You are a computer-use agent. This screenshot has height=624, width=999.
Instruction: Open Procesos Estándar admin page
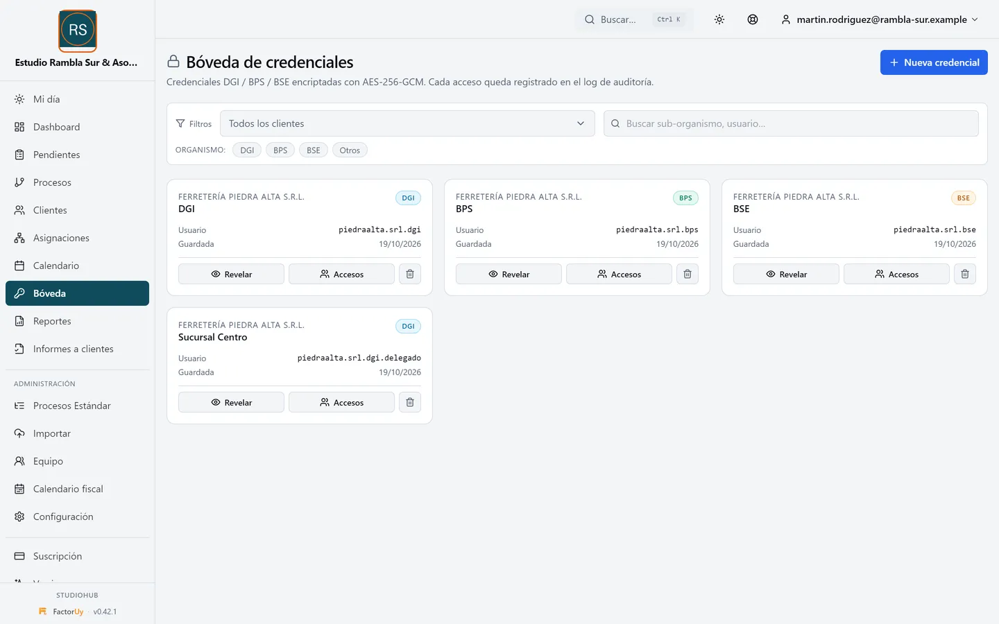coord(77,406)
